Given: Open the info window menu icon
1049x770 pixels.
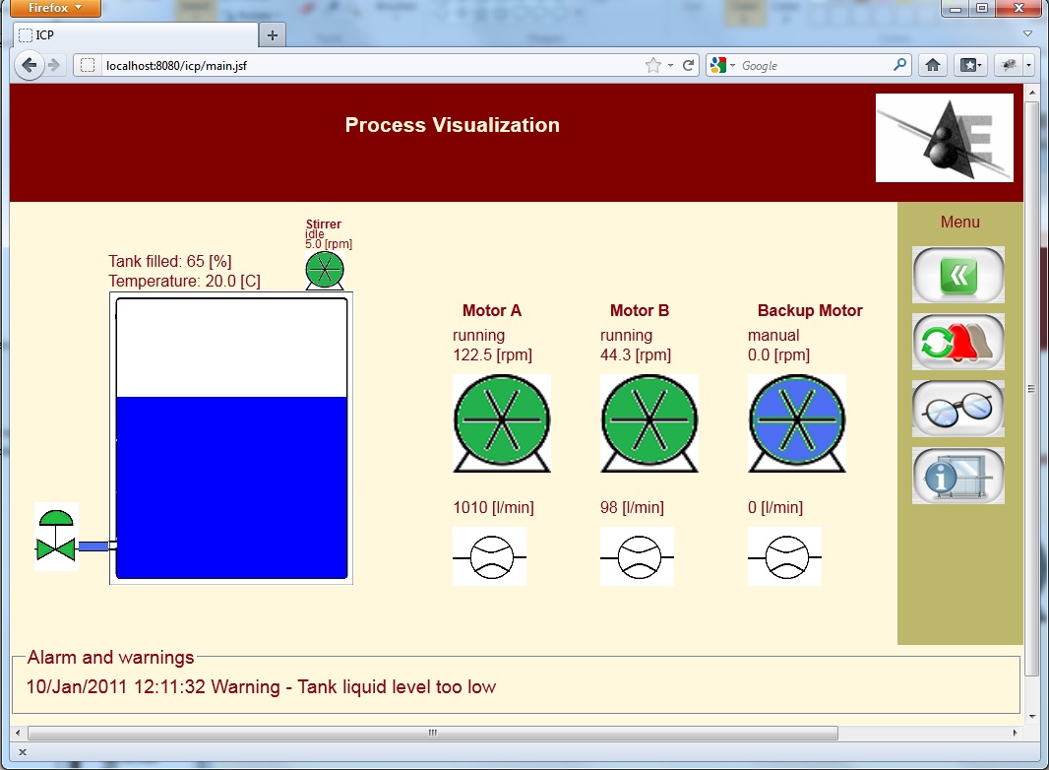Looking at the screenshot, I should point(958,476).
